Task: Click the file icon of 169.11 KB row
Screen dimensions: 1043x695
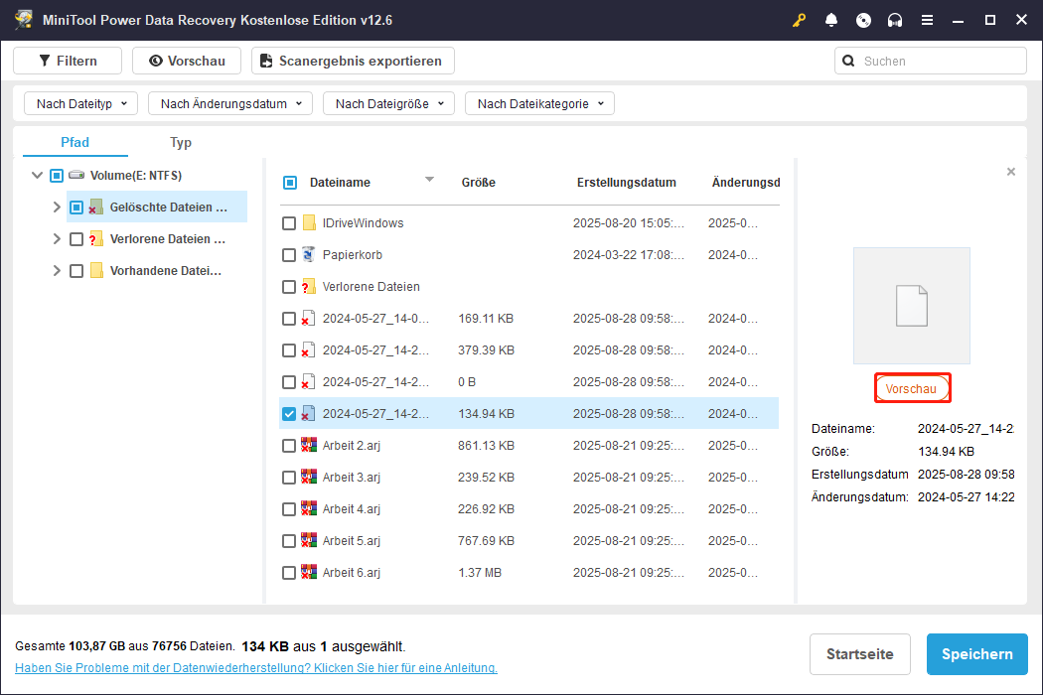Action: point(308,319)
